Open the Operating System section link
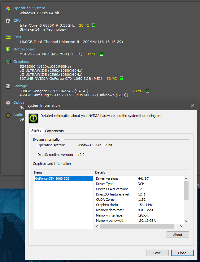 tap(29, 8)
